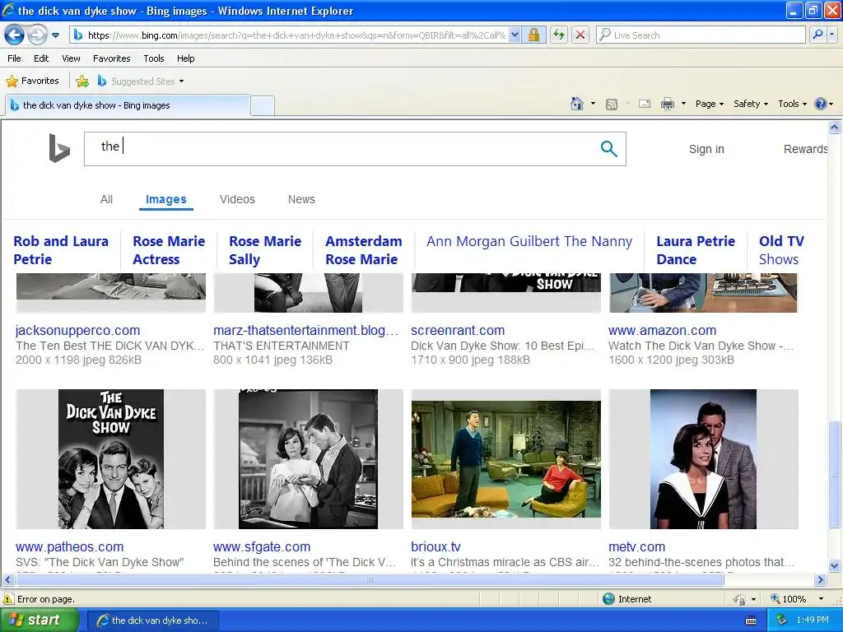Open the patheos.com poster thumbnail
Viewport: 843px width, 632px height.
tap(111, 459)
